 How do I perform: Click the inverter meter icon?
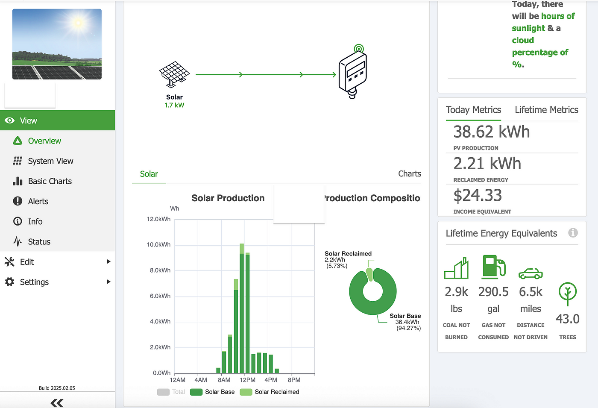pos(353,73)
